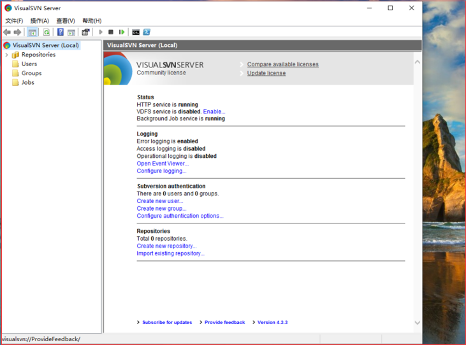Click the scroll down arrow in details pane
Viewport: 466px width, 345px height.
coord(418,323)
